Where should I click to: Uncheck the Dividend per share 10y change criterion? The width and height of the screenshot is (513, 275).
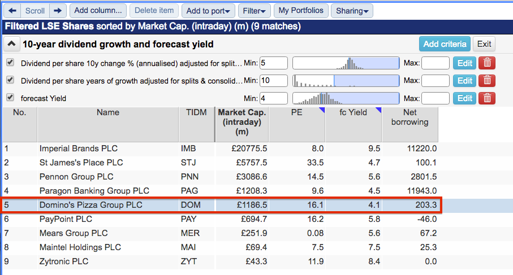(x=10, y=62)
